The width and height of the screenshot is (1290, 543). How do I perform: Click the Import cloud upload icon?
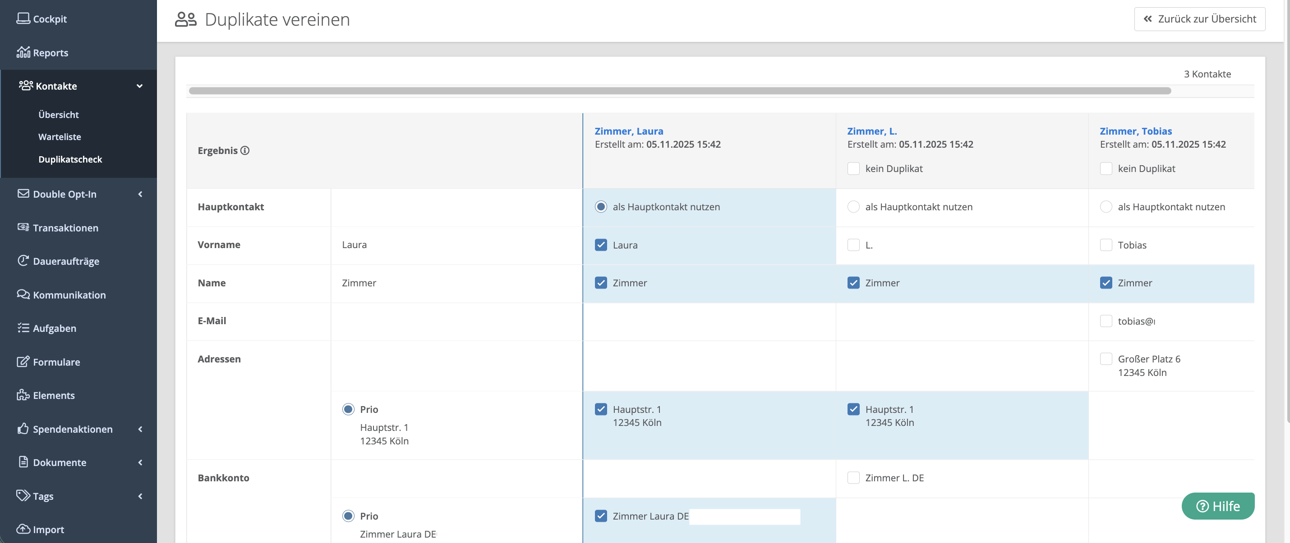[23, 529]
